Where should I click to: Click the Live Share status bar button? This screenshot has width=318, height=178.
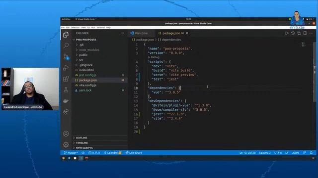134,153
